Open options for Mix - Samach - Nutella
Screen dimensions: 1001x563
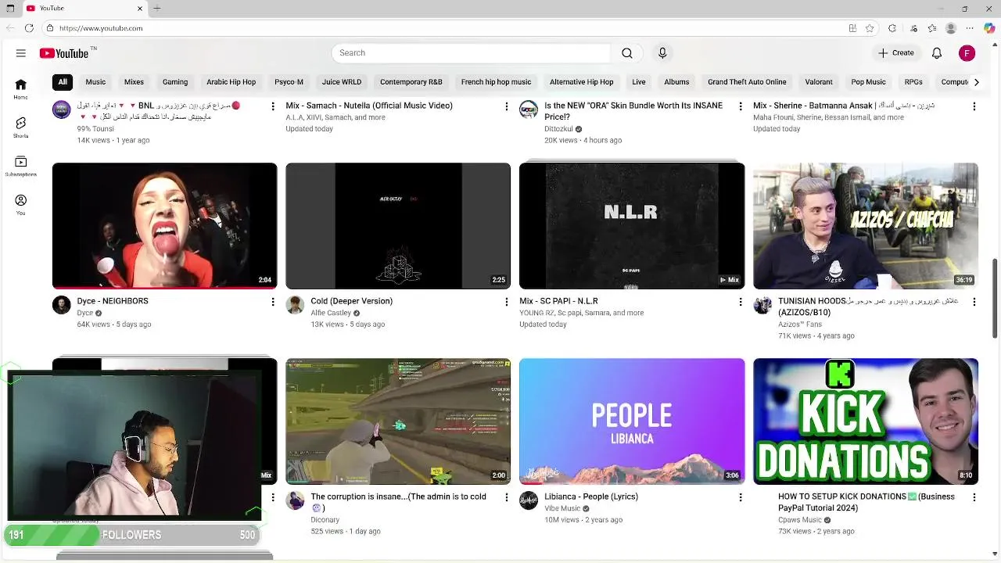(x=506, y=106)
